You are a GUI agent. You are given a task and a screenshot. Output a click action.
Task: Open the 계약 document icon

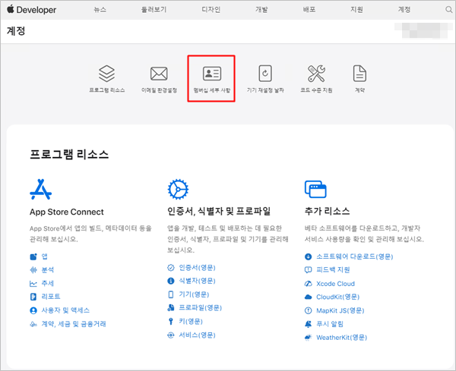359,73
